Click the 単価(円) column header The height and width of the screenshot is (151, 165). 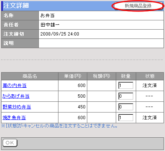(73, 76)
